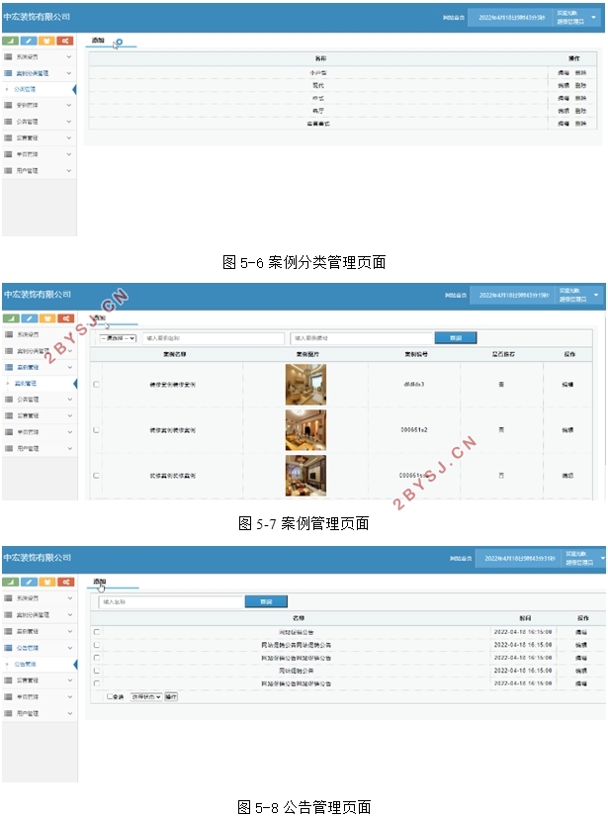This screenshot has height=817, width=608.
Task: Tick the 全选 select-all checkbox in Figure 5-8
Action: click(110, 696)
